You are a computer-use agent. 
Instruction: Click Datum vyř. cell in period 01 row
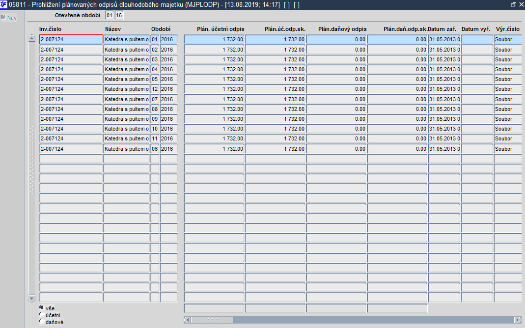point(477,39)
